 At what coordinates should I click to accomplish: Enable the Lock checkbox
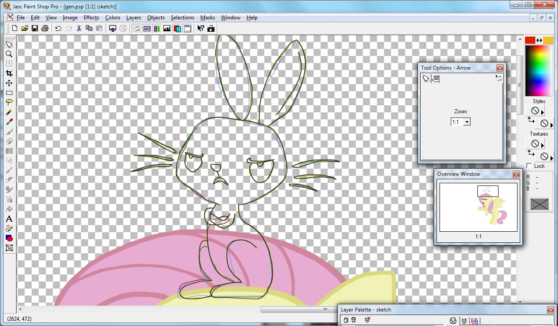coord(529,166)
